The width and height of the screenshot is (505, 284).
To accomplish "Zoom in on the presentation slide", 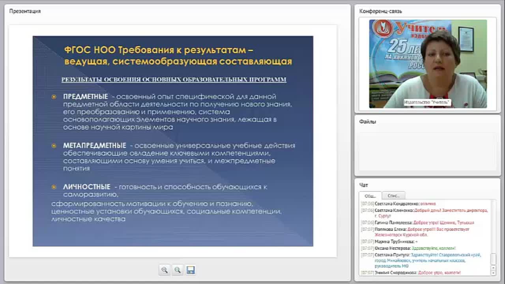I will point(165,270).
